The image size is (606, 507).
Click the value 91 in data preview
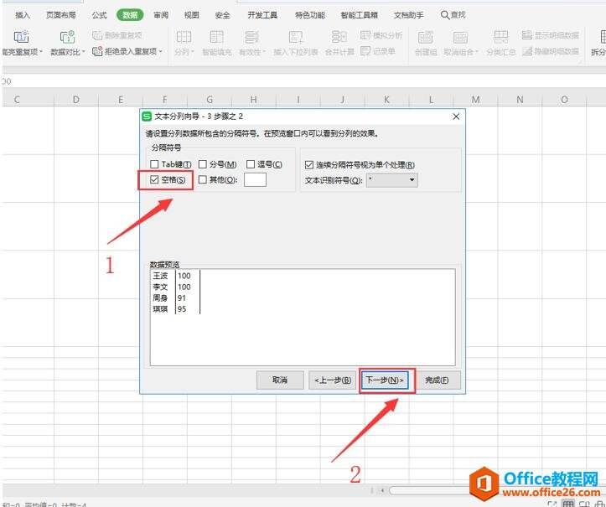[182, 298]
